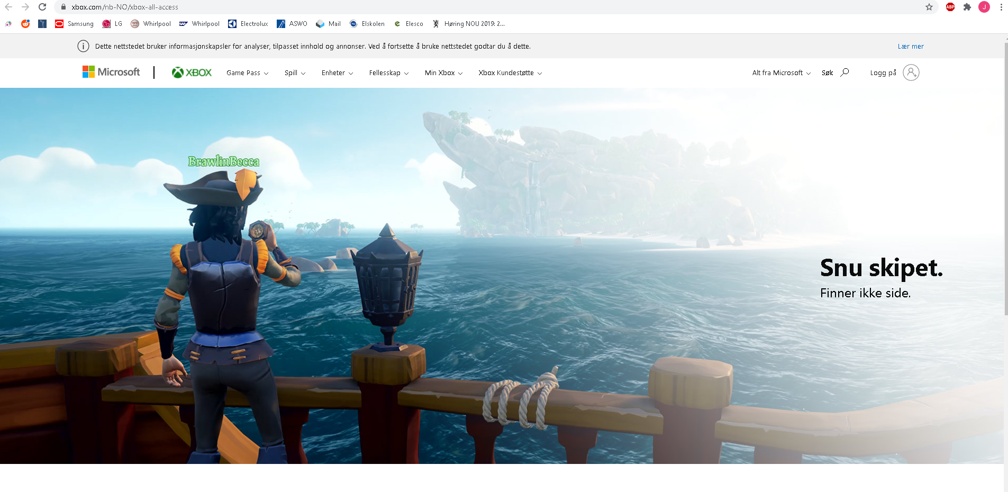Click the Logg på sign-in avatar
Screen dimensions: 1008x492
click(911, 72)
